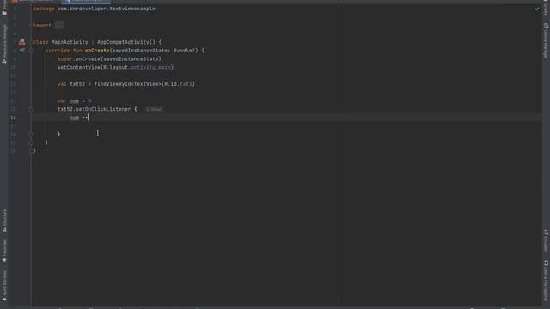Viewport: 550px width, 309px height.
Task: Click the activity_main layout reference
Action: (x=151, y=67)
